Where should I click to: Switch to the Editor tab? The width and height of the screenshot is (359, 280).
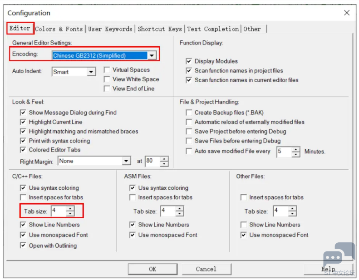[20, 29]
